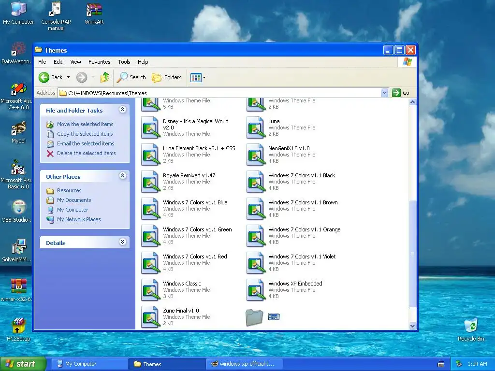Select Windows 7 Colors v1.1 Violet icon
The height and width of the screenshot is (371, 495).
coord(255,263)
